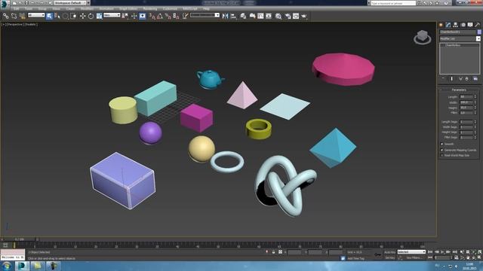This screenshot has height=271, width=483.
Task: Open the selection filter dropdown
Action: [36, 15]
